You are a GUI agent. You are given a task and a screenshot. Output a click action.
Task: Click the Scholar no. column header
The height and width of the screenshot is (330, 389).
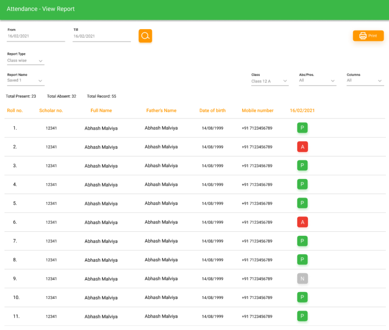click(51, 110)
